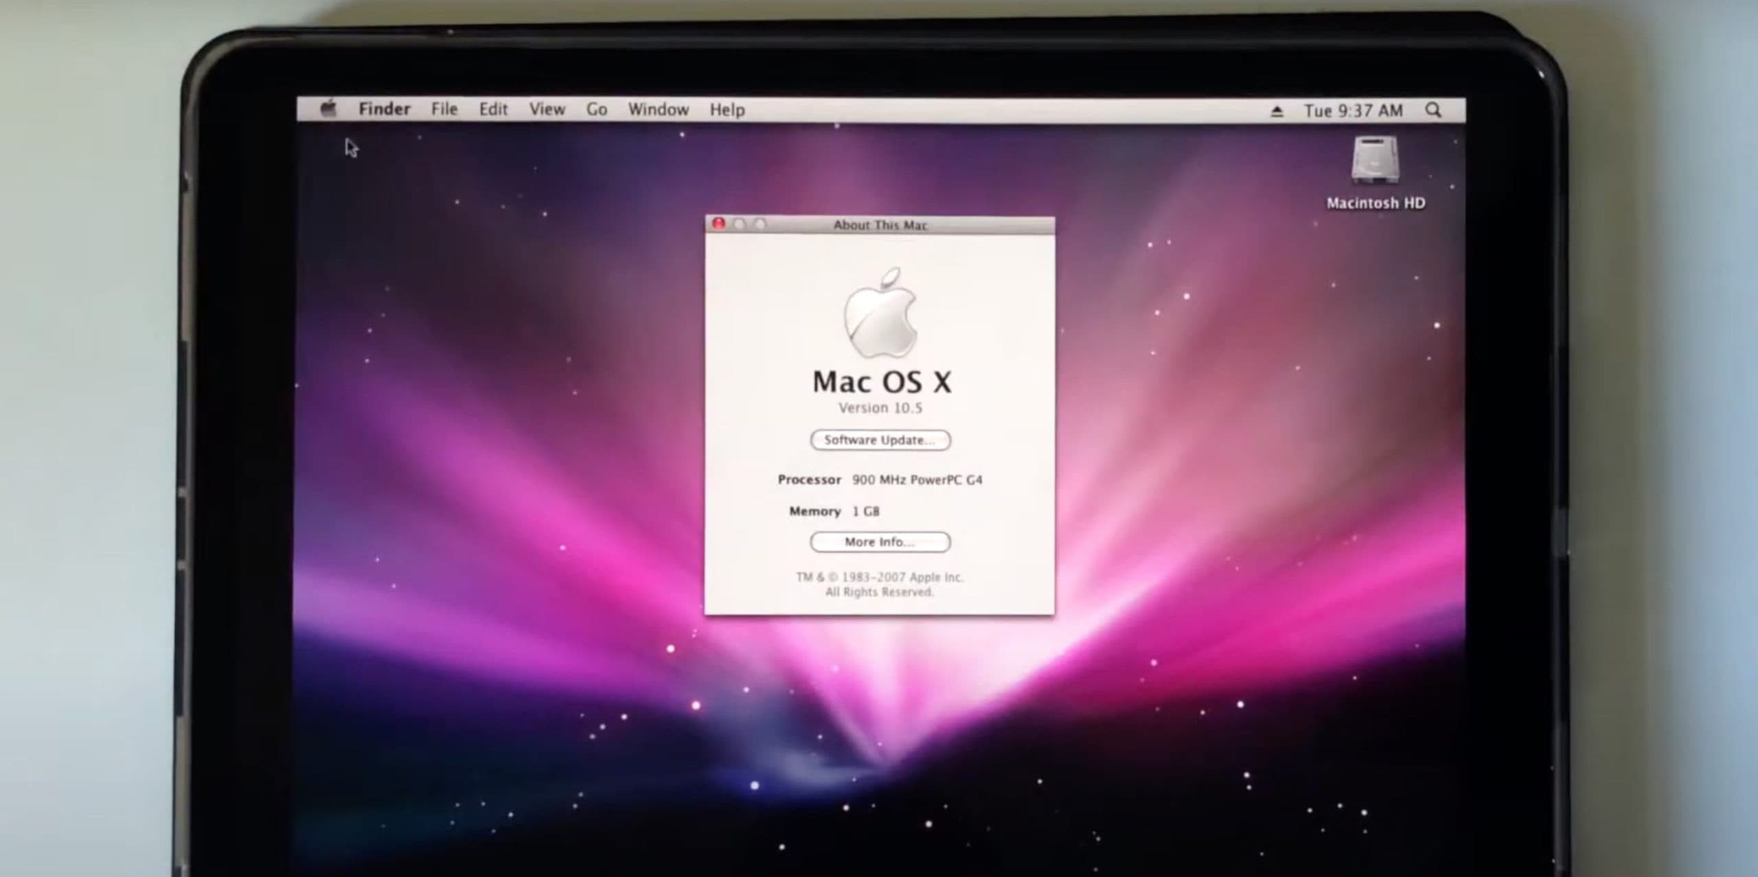Click the More Info... button
Screen dimensions: 1758x877
pos(880,542)
